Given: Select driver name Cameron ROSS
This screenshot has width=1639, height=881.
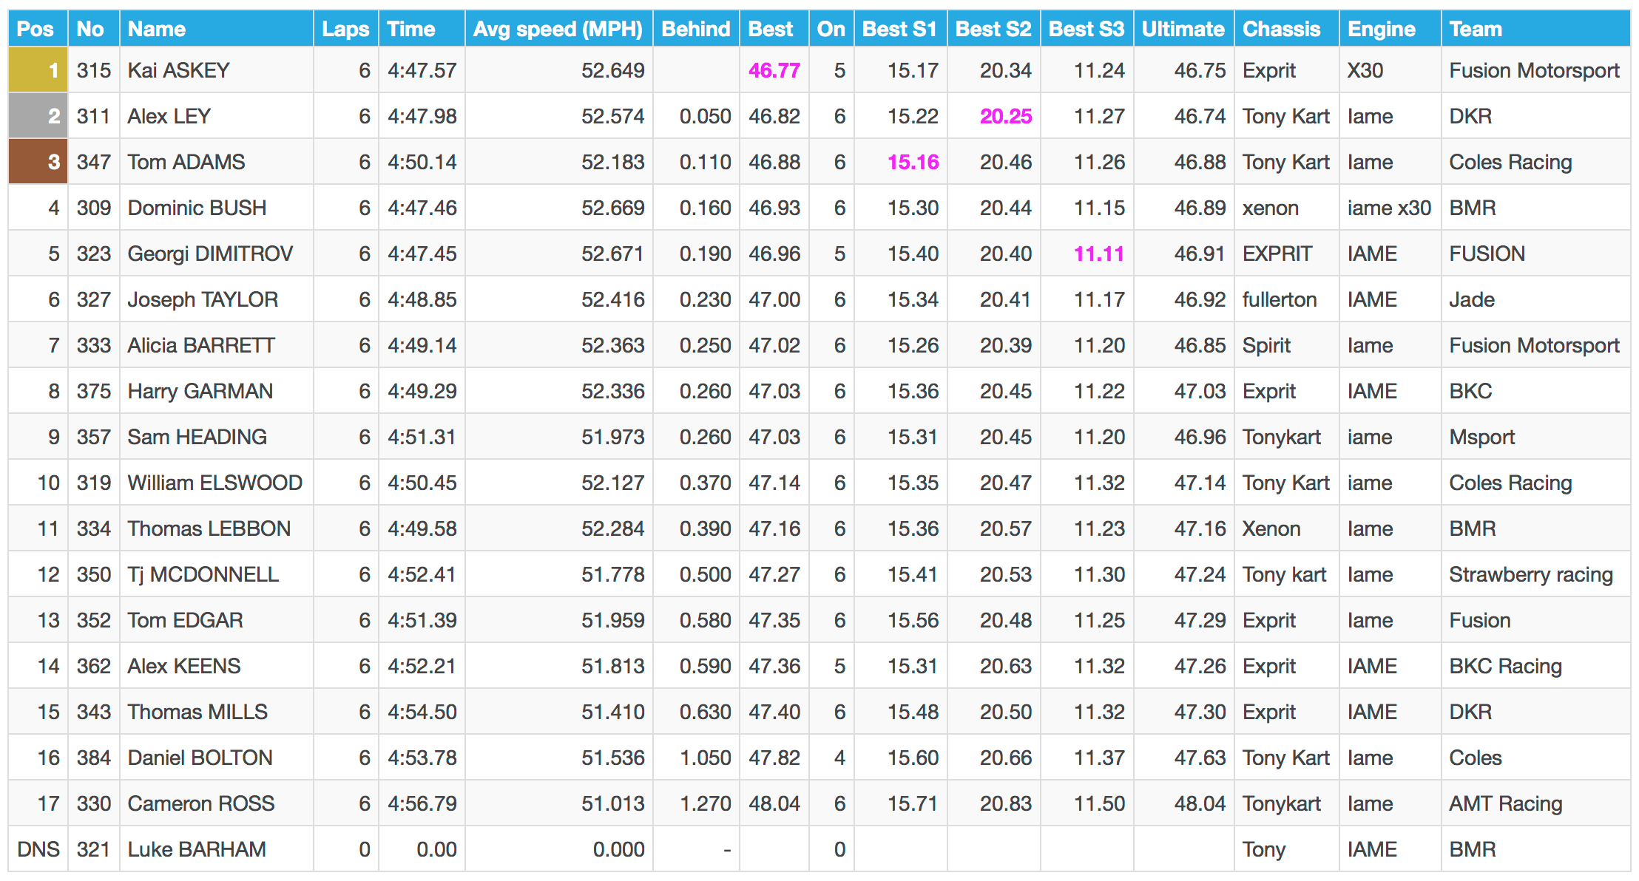Looking at the screenshot, I should pyautogui.click(x=201, y=803).
